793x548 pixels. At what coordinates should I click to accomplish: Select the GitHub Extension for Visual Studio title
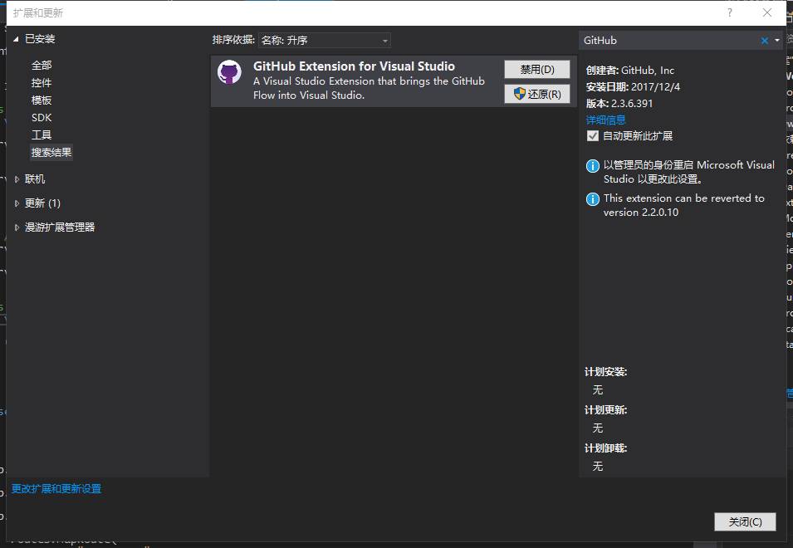[354, 66]
